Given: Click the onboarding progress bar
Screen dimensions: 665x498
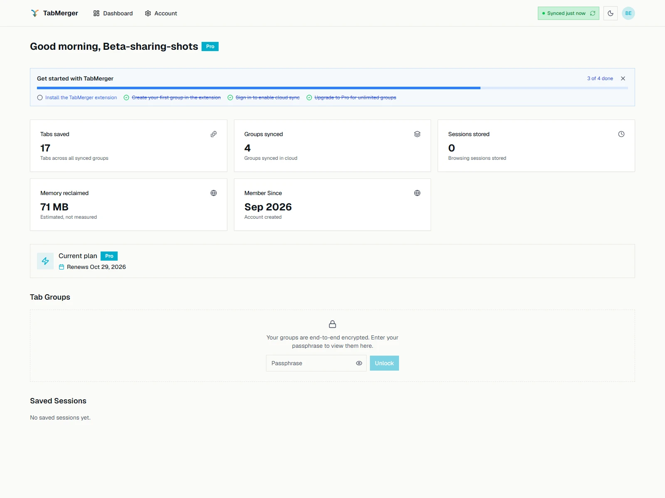Looking at the screenshot, I should [332, 88].
